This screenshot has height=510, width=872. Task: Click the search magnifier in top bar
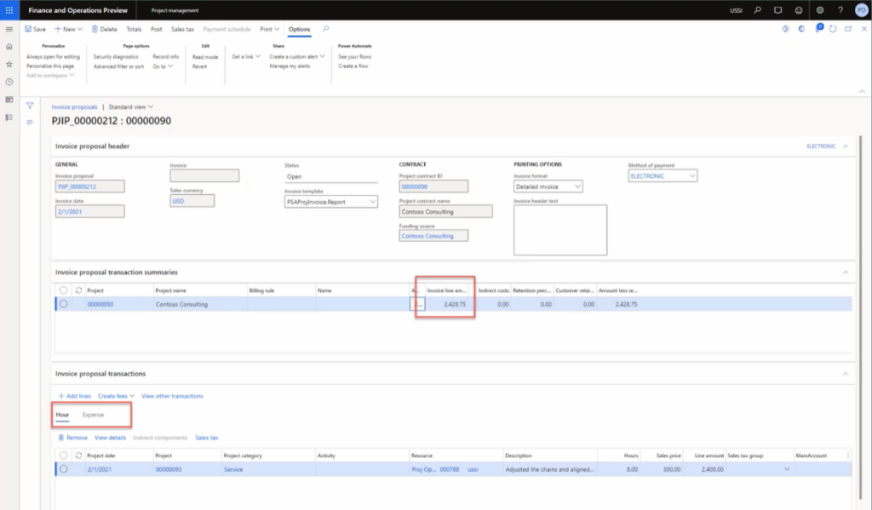757,10
